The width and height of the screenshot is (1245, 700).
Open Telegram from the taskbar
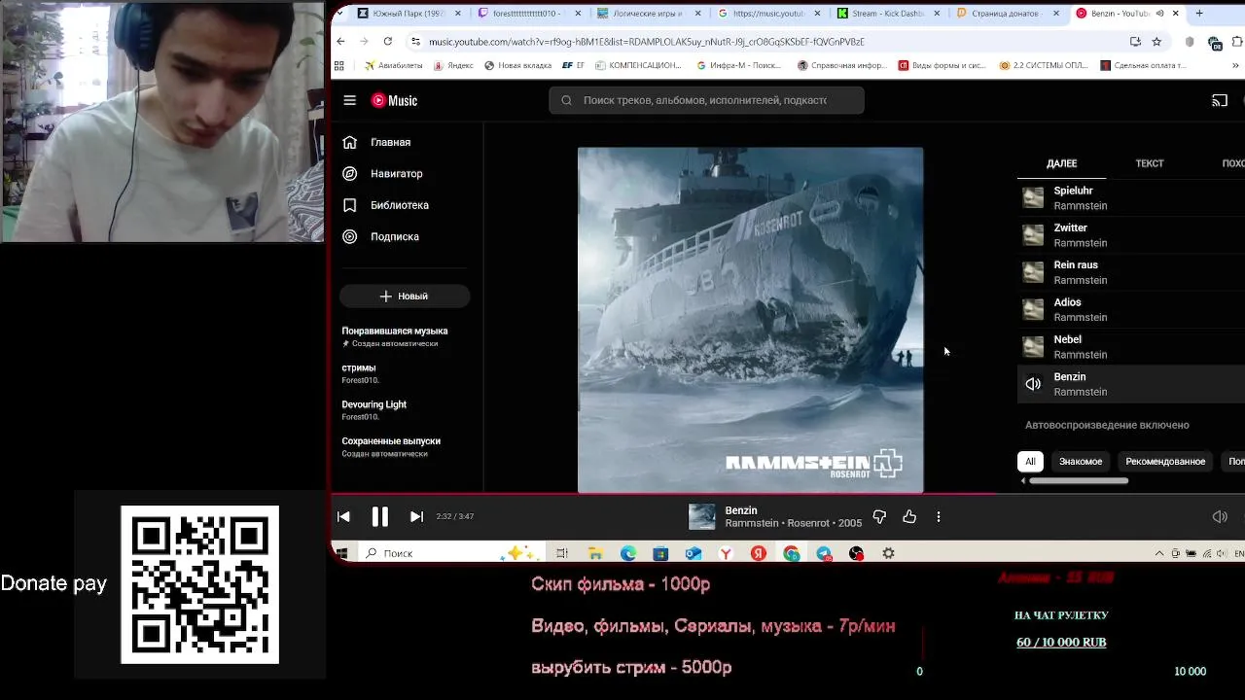tap(824, 553)
